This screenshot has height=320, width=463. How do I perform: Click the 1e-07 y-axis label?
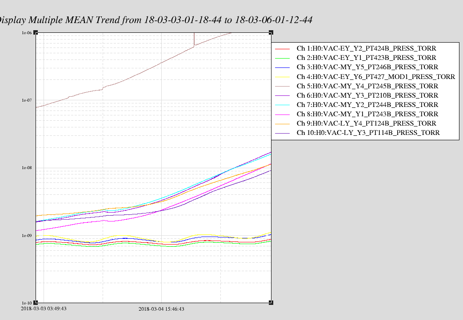pyautogui.click(x=27, y=100)
